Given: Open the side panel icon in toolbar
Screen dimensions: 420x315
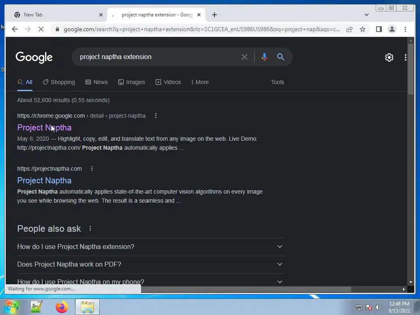Looking at the screenshot, I should tap(379, 29).
